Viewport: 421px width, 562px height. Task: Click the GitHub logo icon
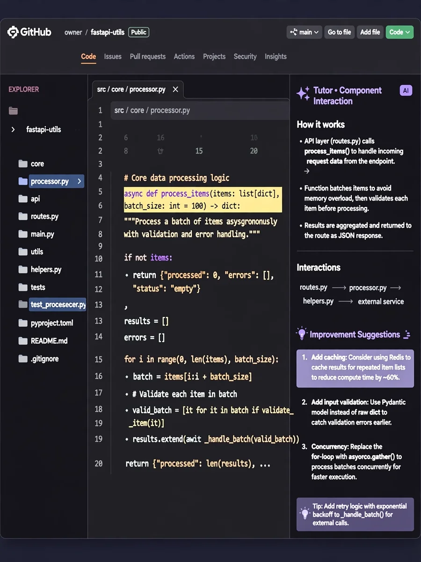13,32
